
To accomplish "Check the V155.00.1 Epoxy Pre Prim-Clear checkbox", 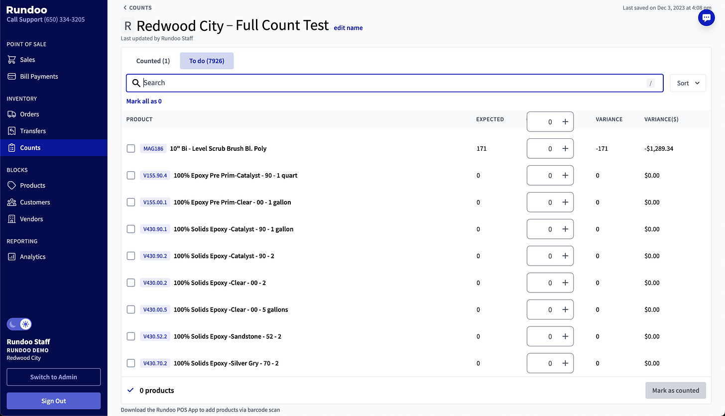I will click(x=131, y=202).
